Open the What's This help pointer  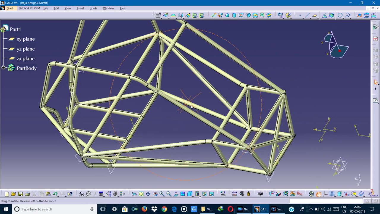point(70,194)
